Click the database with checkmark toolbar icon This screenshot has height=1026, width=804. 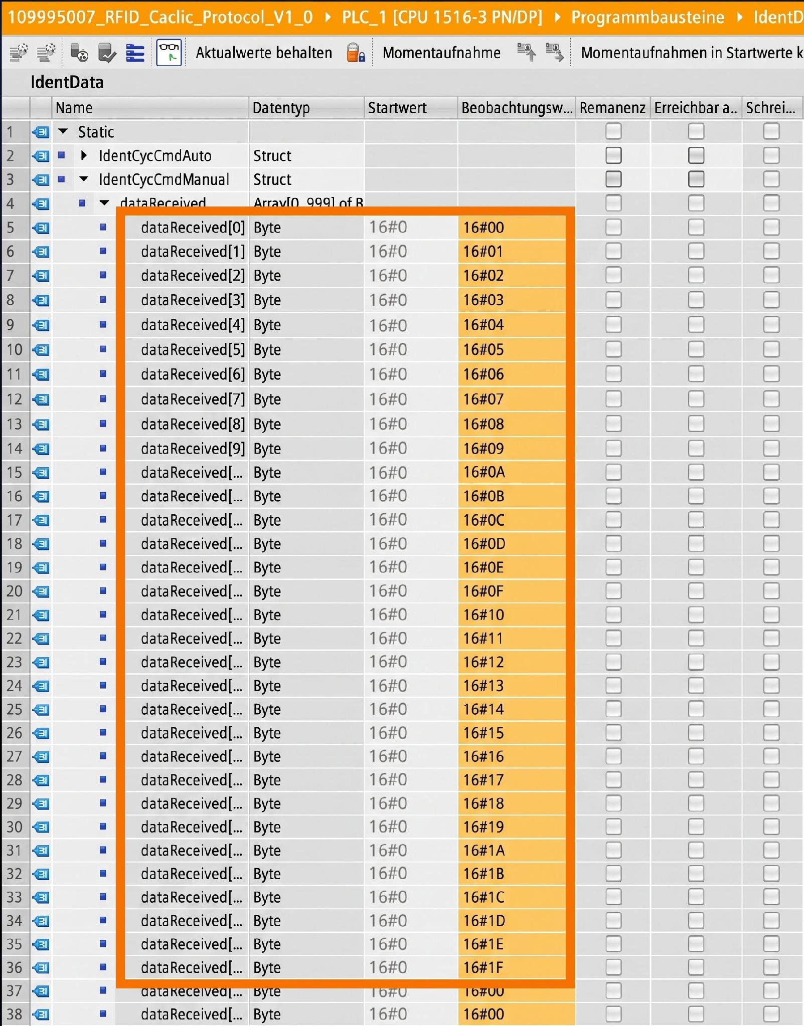coord(107,52)
